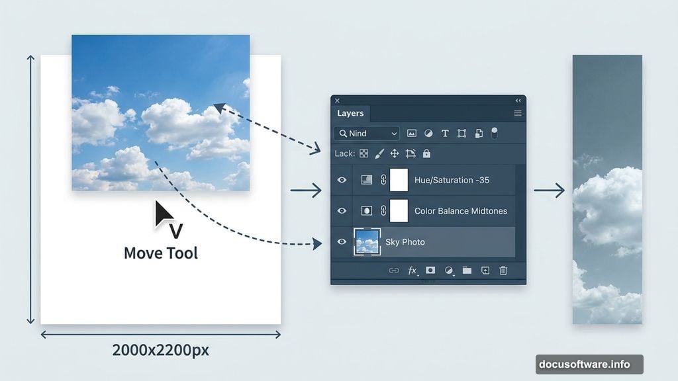Select the Sky Photo layer thumbnail
The height and width of the screenshot is (381, 678).
(367, 242)
